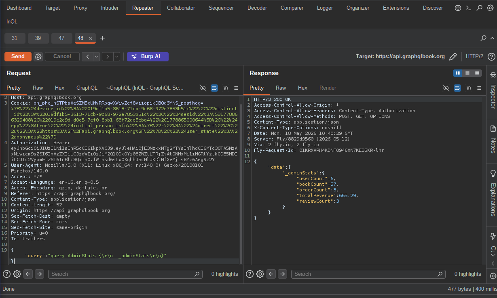
Task: Open the Decoder tab
Action: click(257, 8)
